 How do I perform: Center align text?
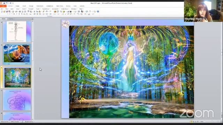(x=37, y=14)
